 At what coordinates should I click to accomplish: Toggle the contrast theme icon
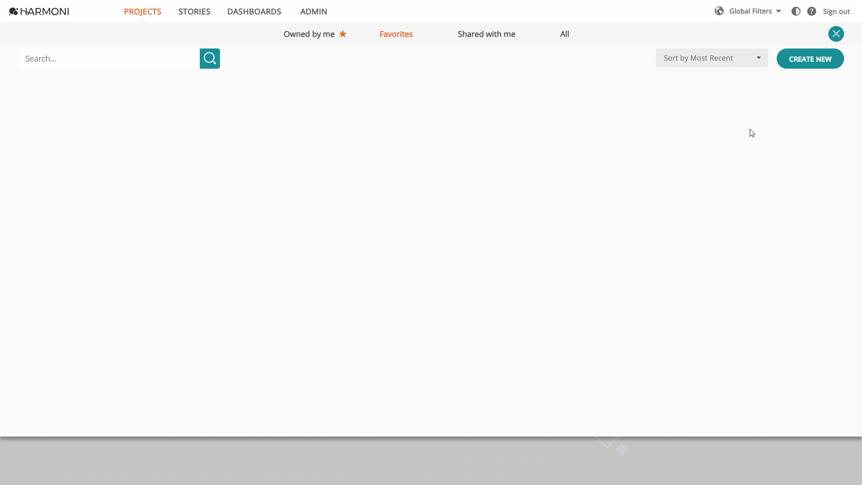(x=796, y=11)
